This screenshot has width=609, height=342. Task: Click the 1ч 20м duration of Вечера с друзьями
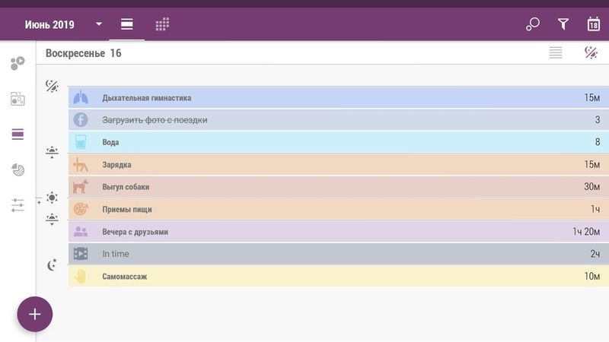pyautogui.click(x=586, y=232)
